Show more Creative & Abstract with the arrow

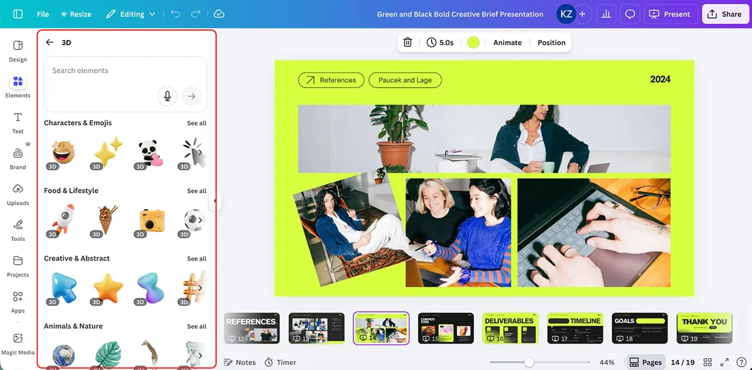coord(200,287)
